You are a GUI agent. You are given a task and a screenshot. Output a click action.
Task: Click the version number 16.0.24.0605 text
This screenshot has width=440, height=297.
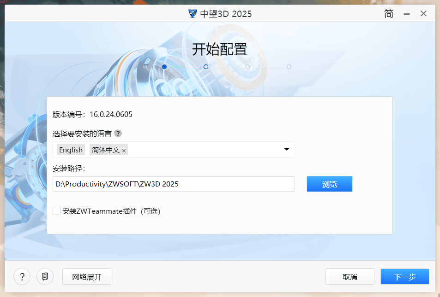[x=111, y=114]
